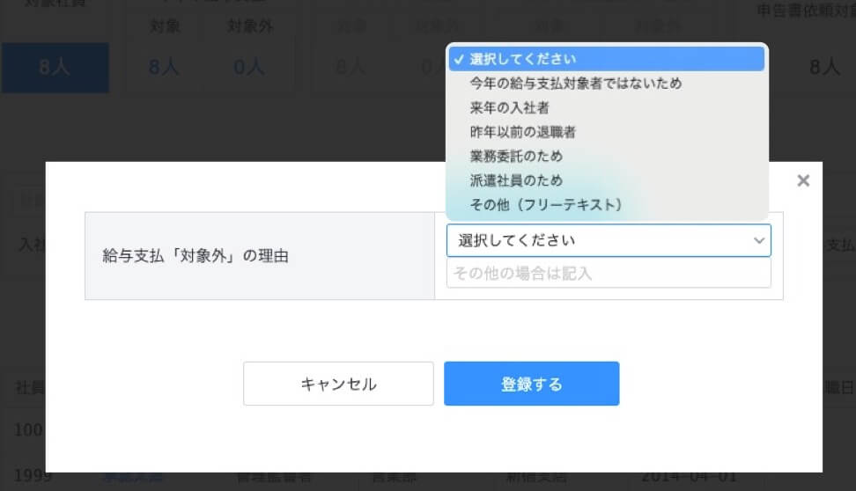This screenshot has height=491, width=856.
Task: Pick 来年の入社者 from the list
Action: point(510,107)
